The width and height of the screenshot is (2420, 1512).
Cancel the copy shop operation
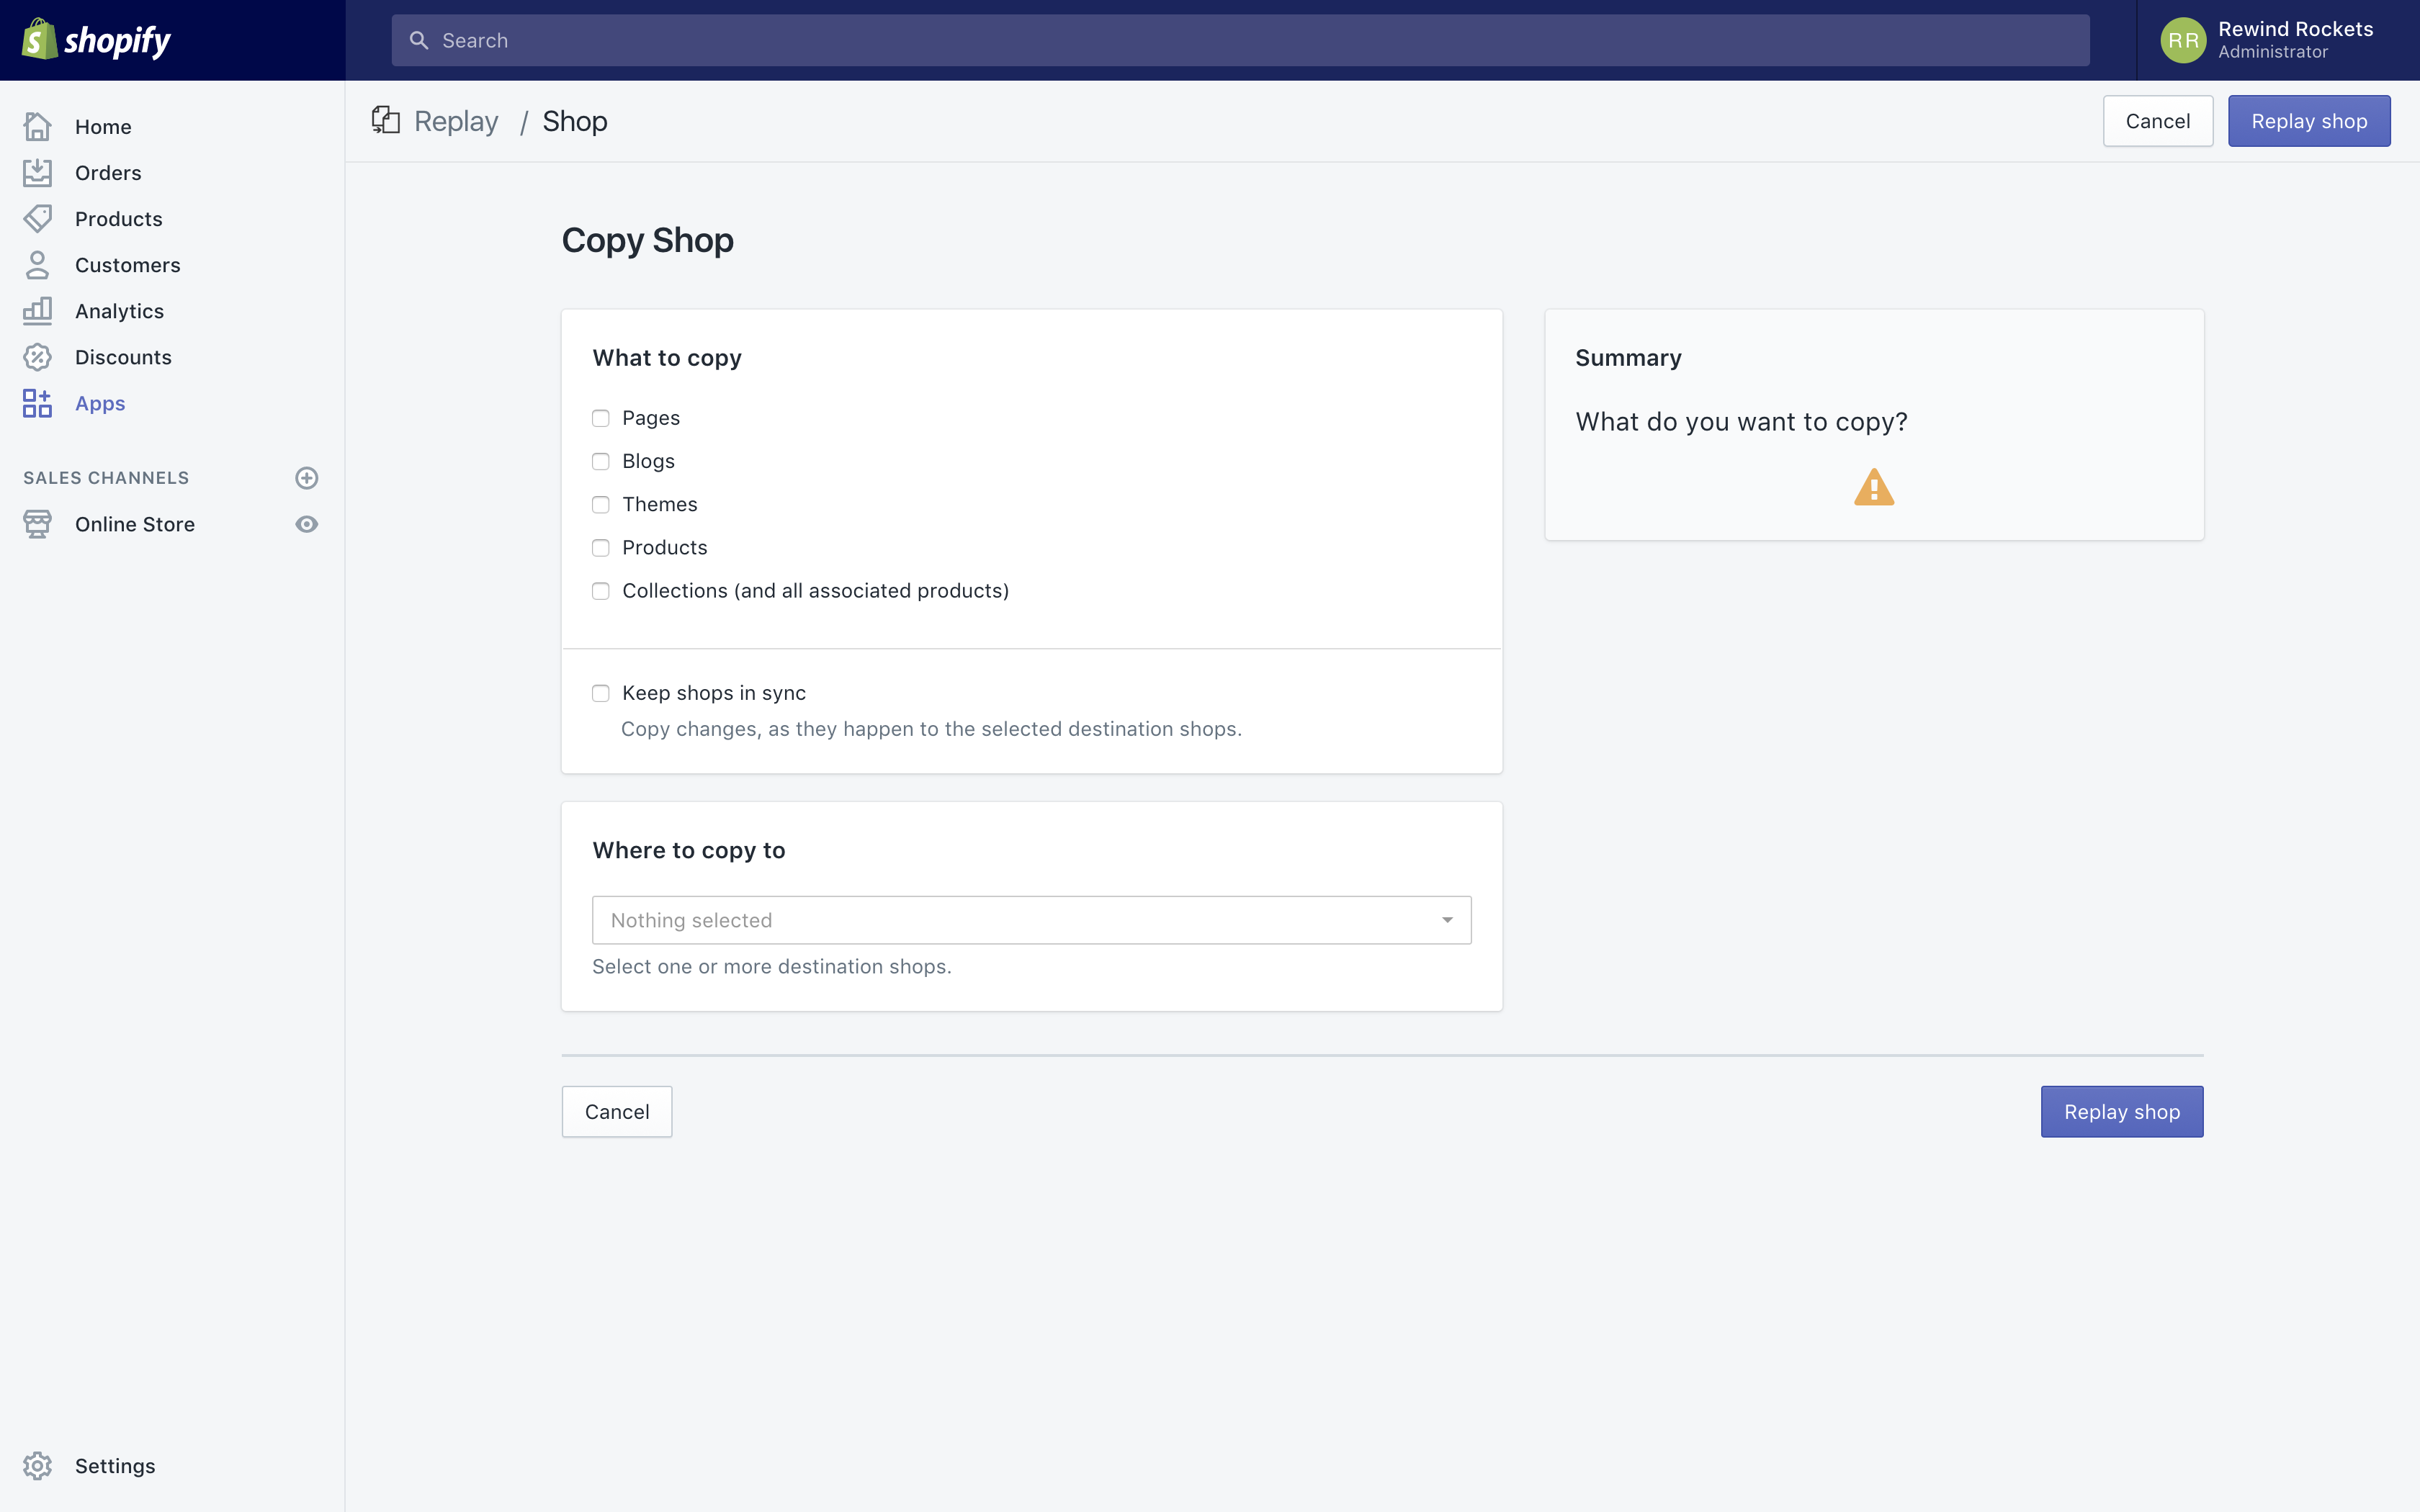tap(616, 1111)
